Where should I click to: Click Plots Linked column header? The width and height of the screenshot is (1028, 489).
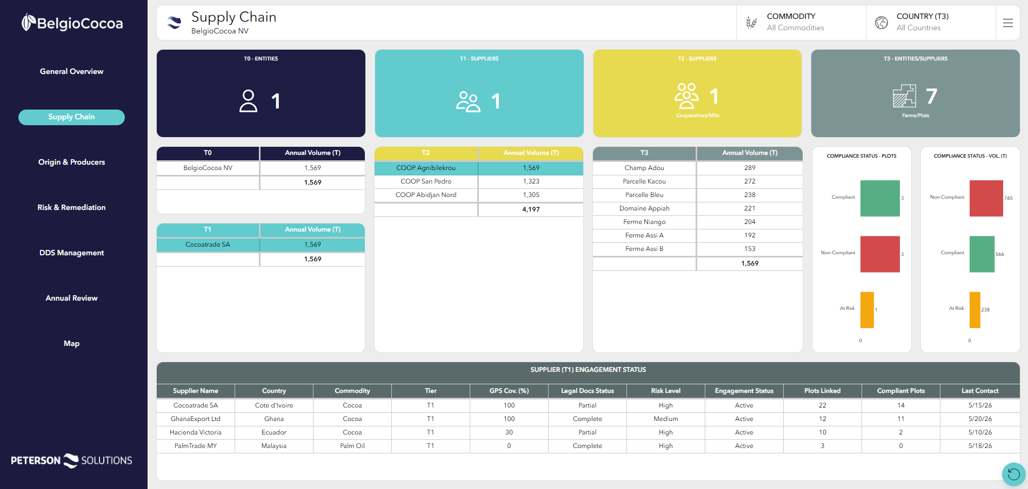click(x=823, y=391)
